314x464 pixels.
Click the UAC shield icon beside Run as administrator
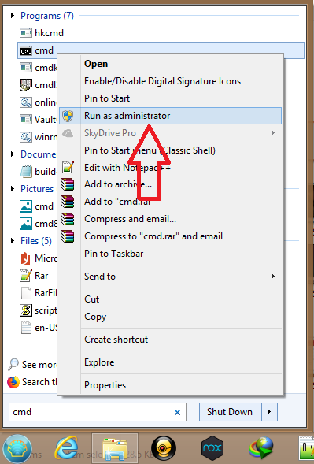point(68,116)
